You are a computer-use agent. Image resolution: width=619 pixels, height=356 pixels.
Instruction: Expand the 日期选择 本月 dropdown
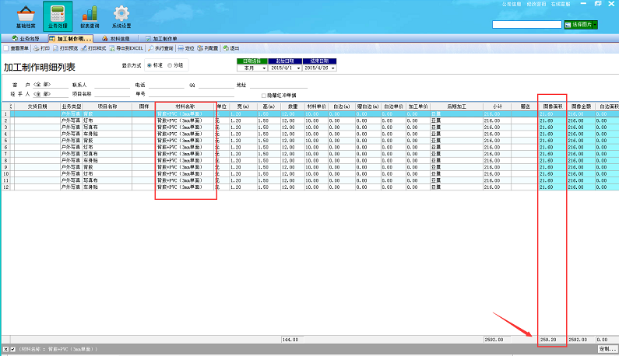point(263,68)
